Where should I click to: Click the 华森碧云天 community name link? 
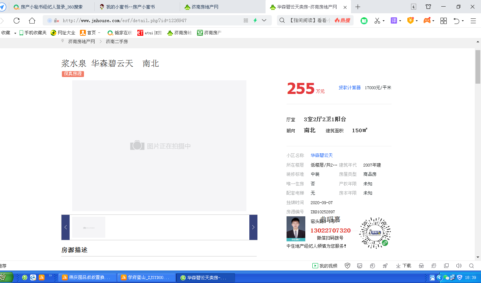tap(321, 155)
